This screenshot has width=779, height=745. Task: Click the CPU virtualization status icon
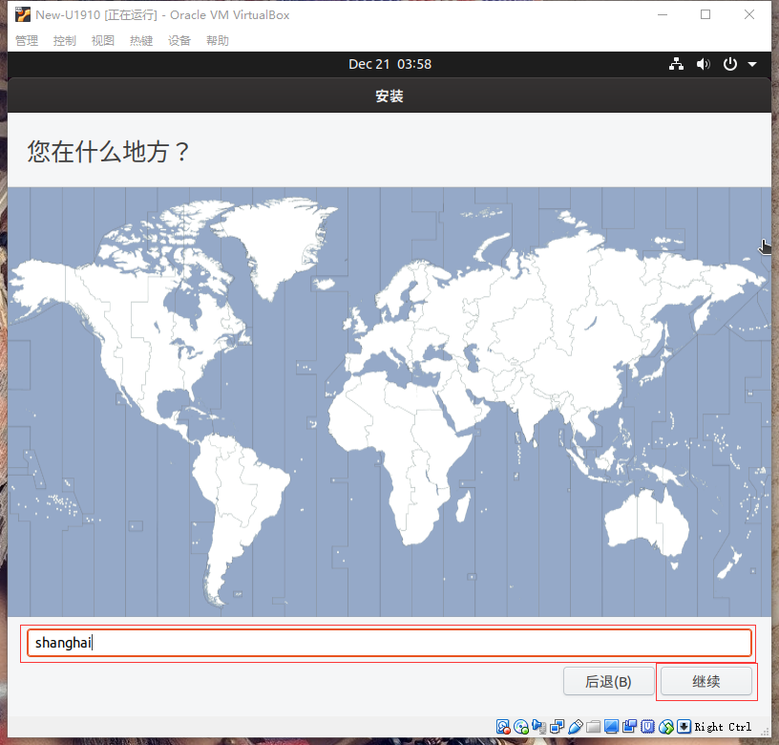click(647, 727)
